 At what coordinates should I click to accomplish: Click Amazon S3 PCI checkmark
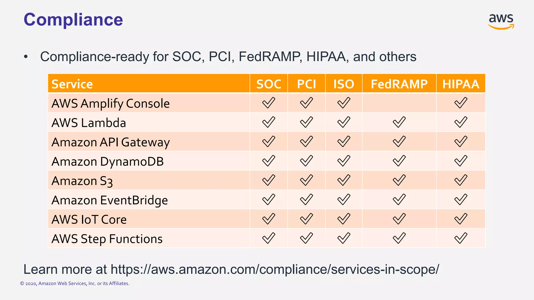tap(306, 180)
